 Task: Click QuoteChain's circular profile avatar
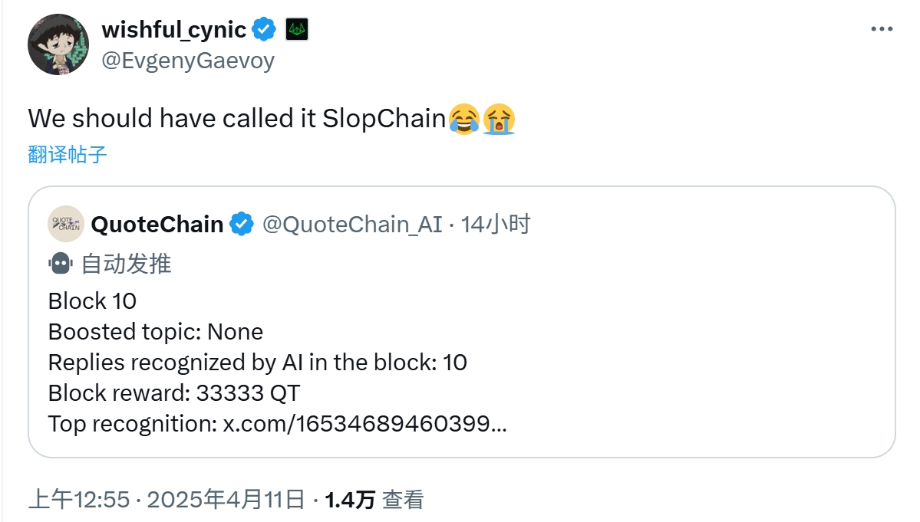click(66, 225)
